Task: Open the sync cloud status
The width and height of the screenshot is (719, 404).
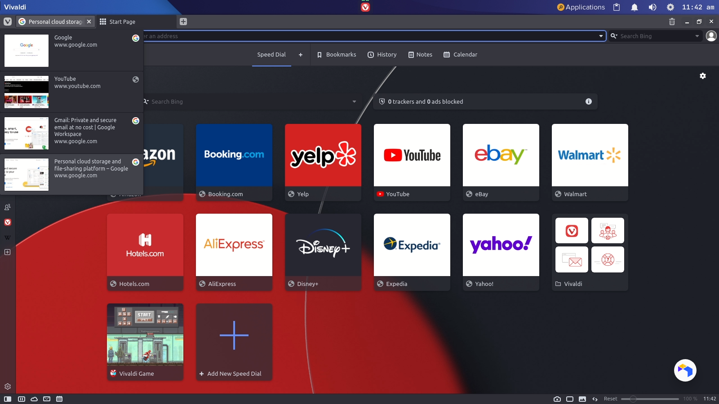Action: (34, 399)
